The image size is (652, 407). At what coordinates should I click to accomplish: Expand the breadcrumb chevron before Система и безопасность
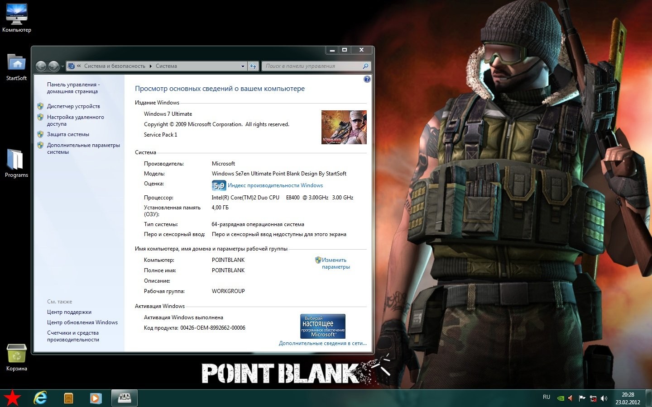pyautogui.click(x=79, y=66)
